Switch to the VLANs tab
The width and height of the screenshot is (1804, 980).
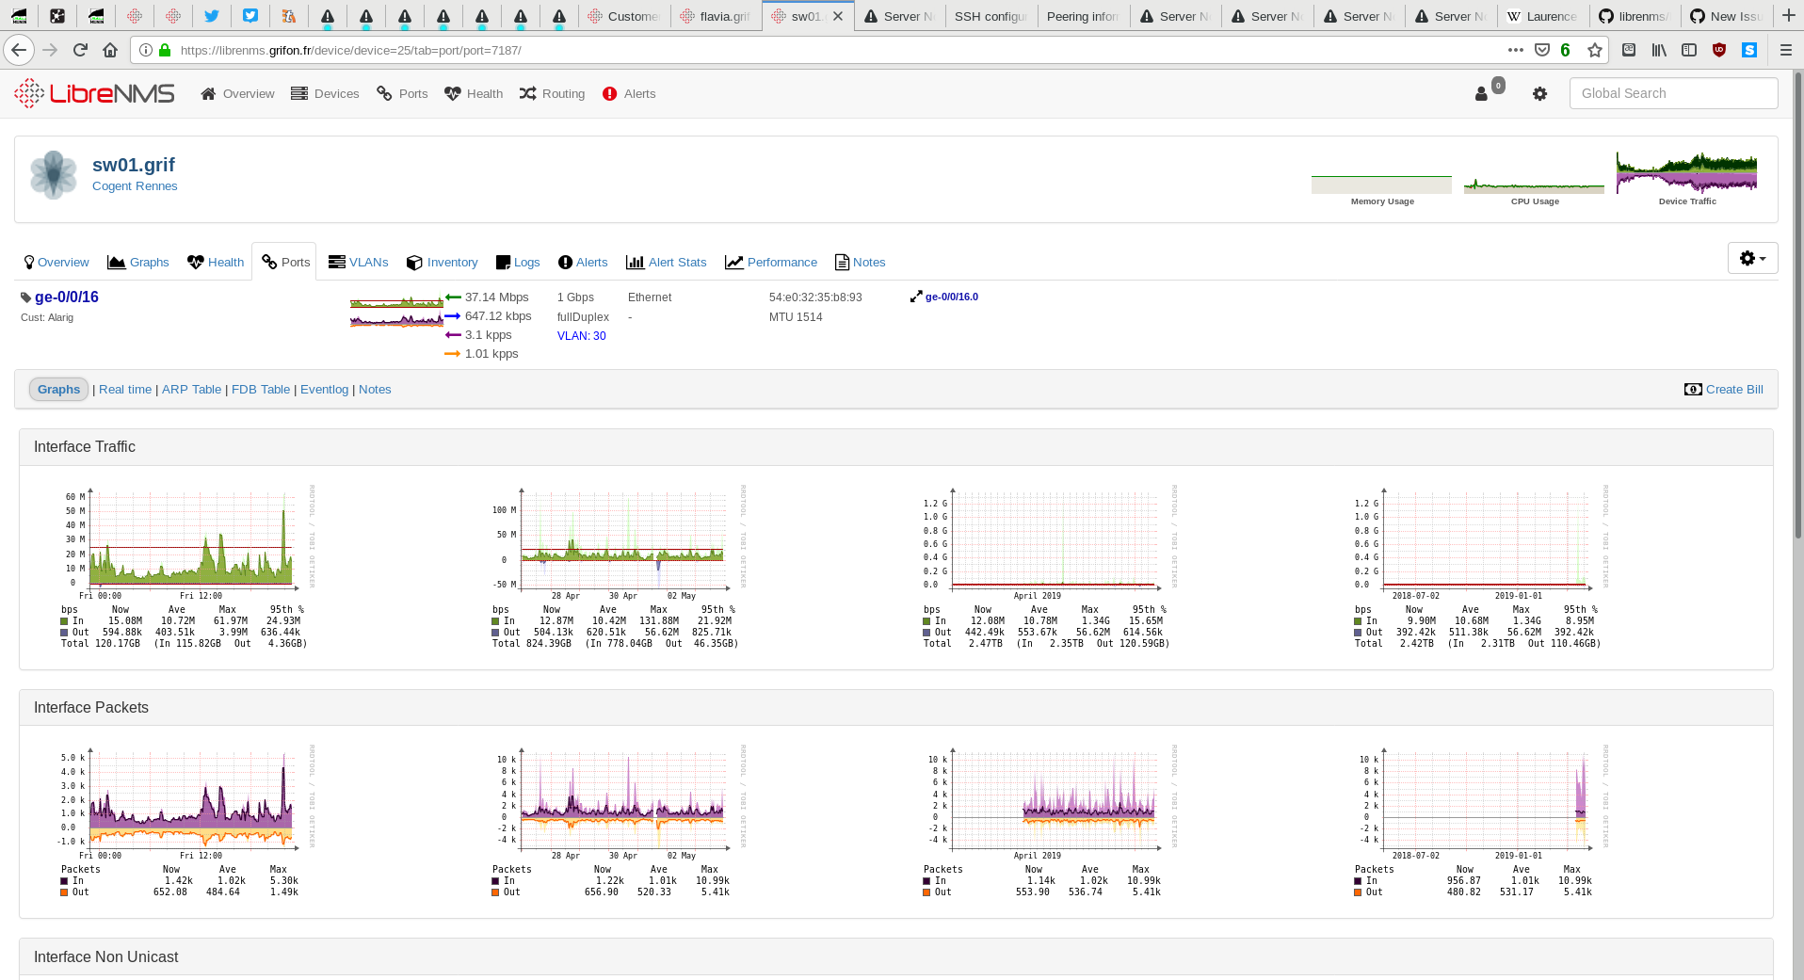click(x=368, y=262)
